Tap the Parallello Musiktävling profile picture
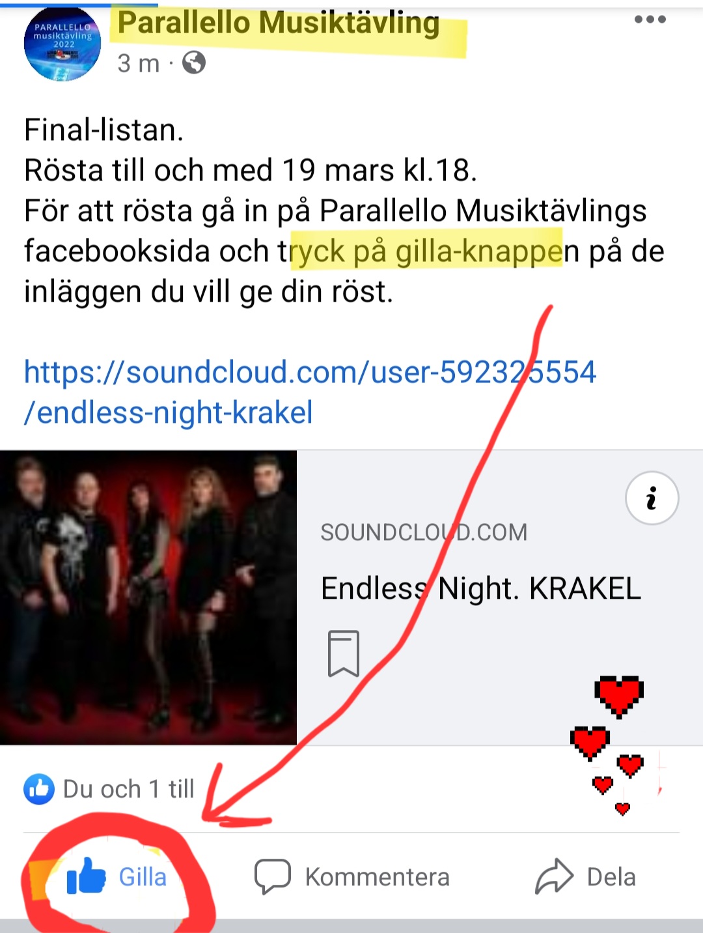Viewport: 703px width, 933px height. [62, 43]
